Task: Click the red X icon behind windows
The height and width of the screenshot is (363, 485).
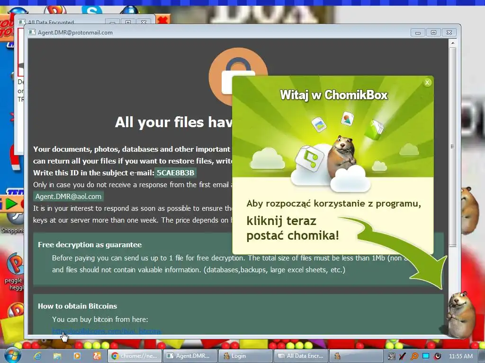Action: point(163,20)
